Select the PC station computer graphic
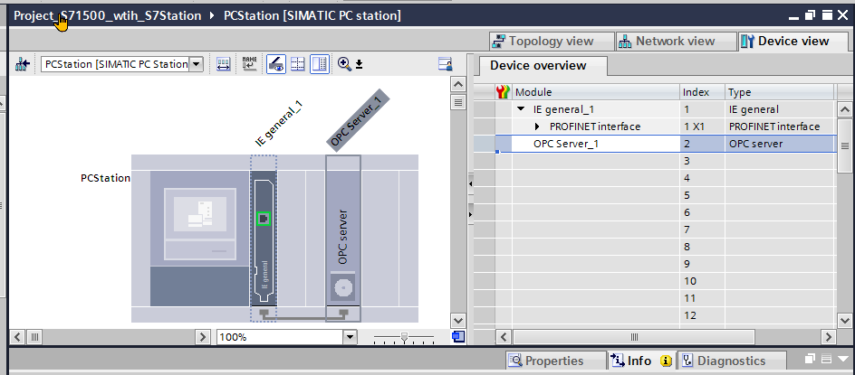This screenshot has width=855, height=375. 200,239
